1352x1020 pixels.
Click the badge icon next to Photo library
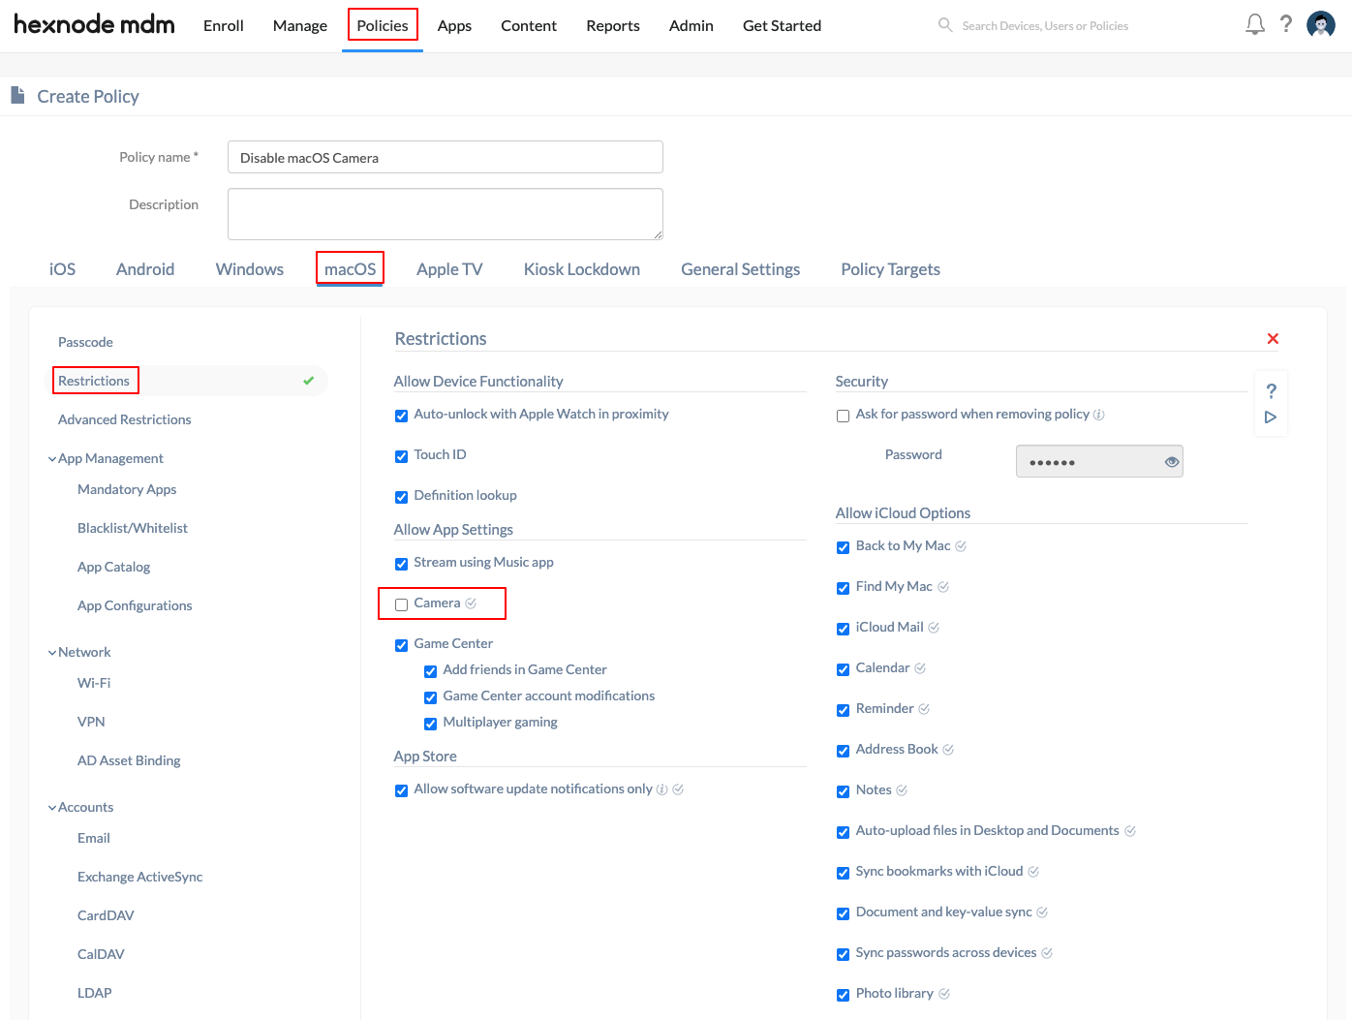pos(944,994)
